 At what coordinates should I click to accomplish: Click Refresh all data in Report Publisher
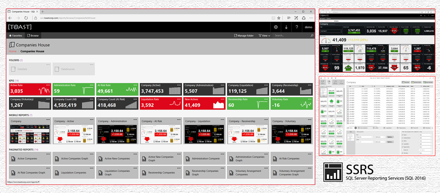pos(416,82)
